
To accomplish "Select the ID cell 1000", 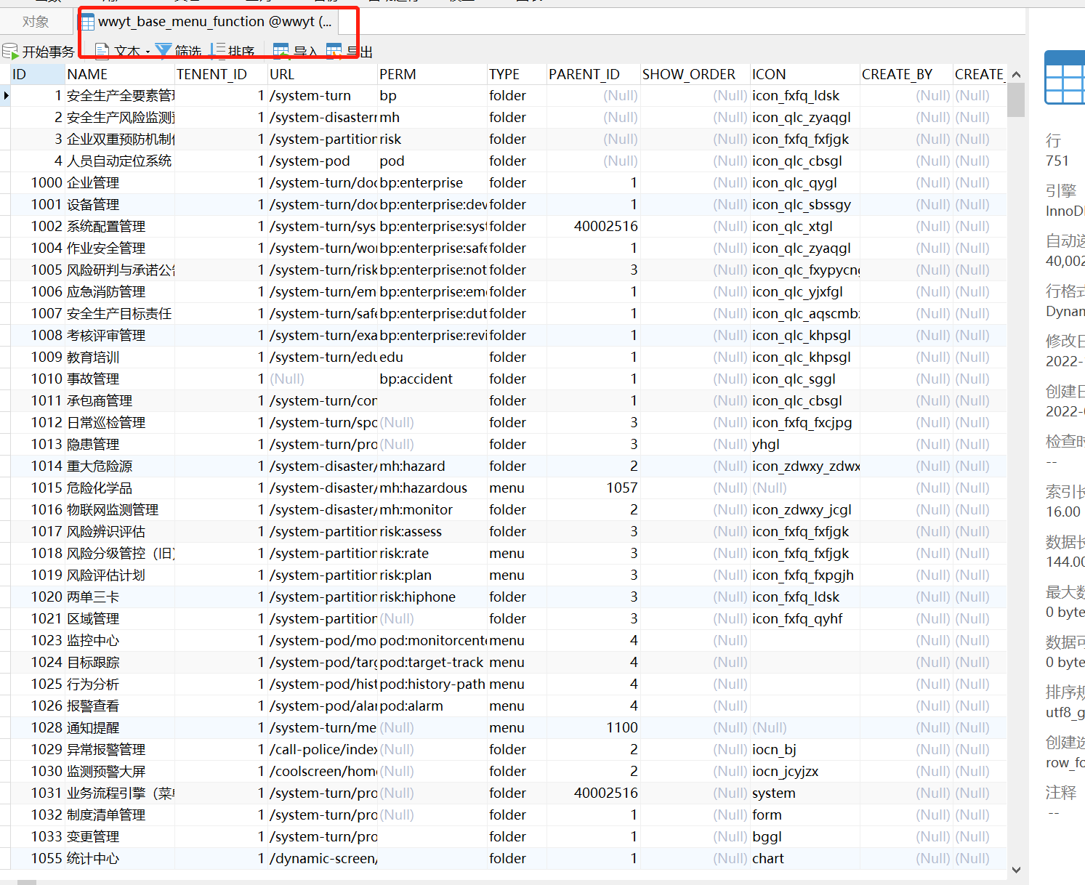I will coord(37,182).
